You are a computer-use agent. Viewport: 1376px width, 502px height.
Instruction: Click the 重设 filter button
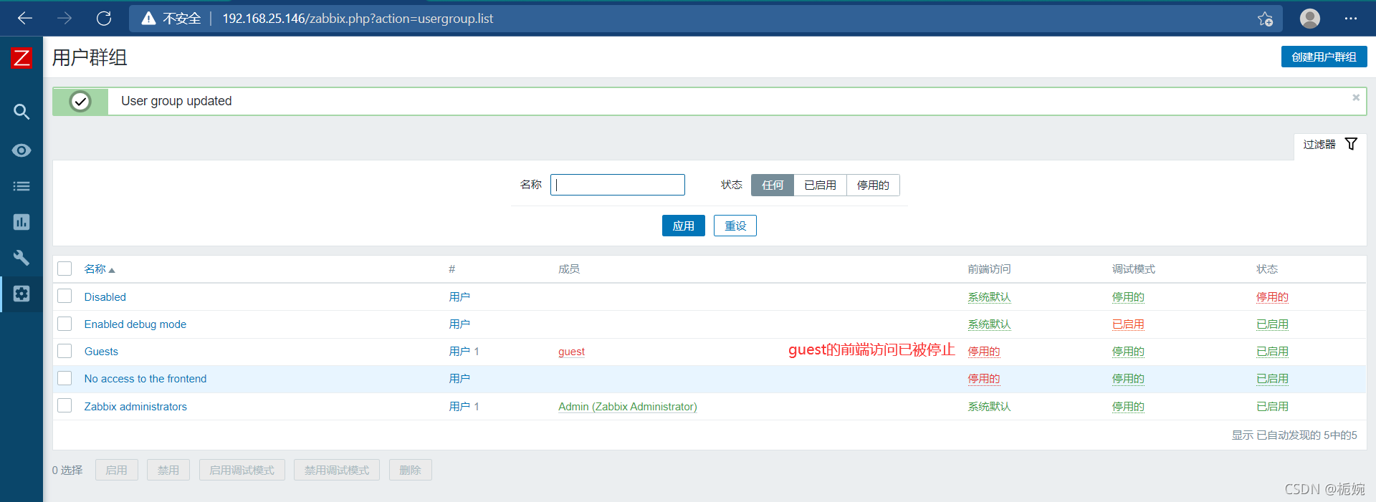pos(735,226)
